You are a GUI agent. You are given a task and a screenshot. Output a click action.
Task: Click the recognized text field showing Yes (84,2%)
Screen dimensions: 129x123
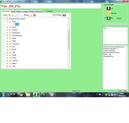[51, 6]
